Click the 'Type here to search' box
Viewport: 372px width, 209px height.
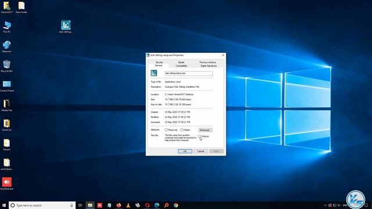click(42, 205)
